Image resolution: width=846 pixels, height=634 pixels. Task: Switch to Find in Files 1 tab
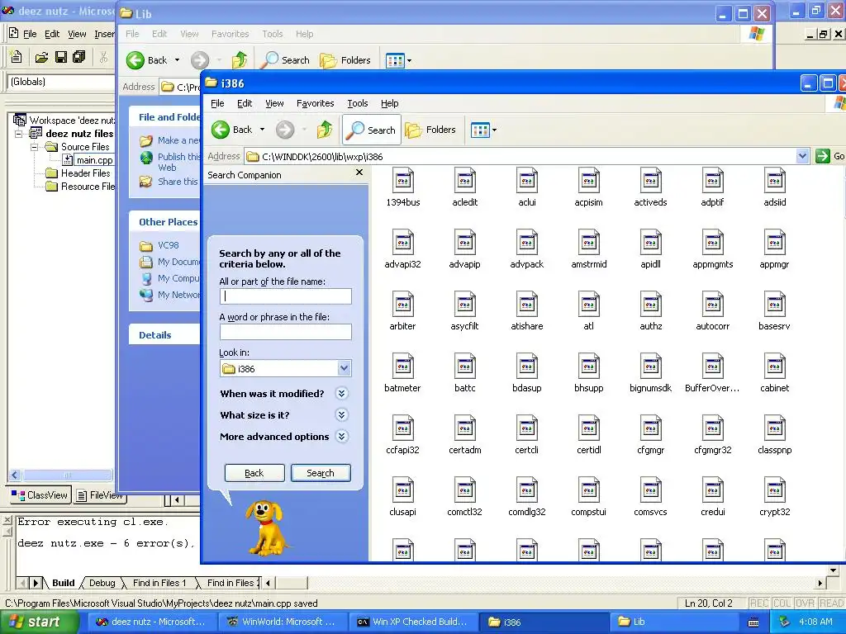(x=159, y=583)
